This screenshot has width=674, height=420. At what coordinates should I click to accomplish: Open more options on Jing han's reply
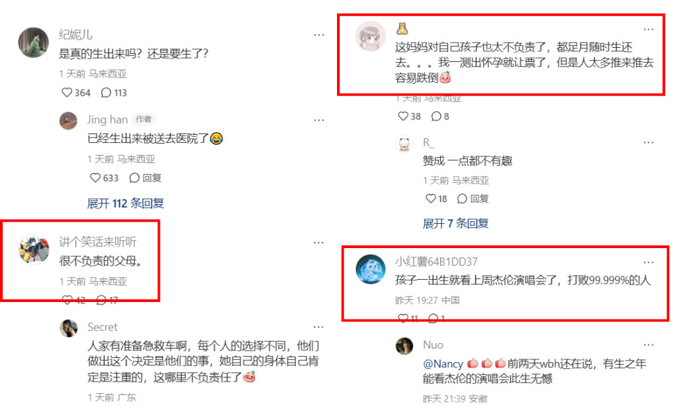click(x=319, y=120)
